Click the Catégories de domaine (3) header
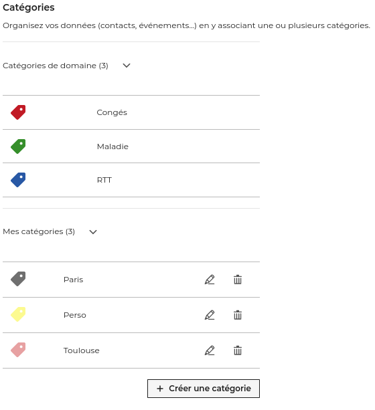Viewport: 375px width, 410px height. [56, 66]
